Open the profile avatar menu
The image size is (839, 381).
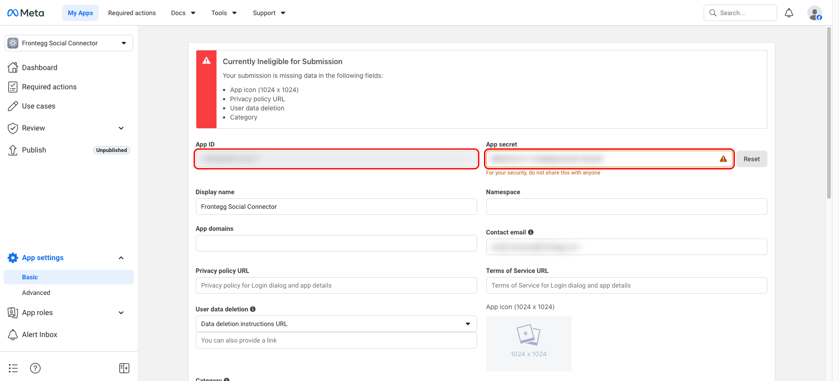click(815, 13)
